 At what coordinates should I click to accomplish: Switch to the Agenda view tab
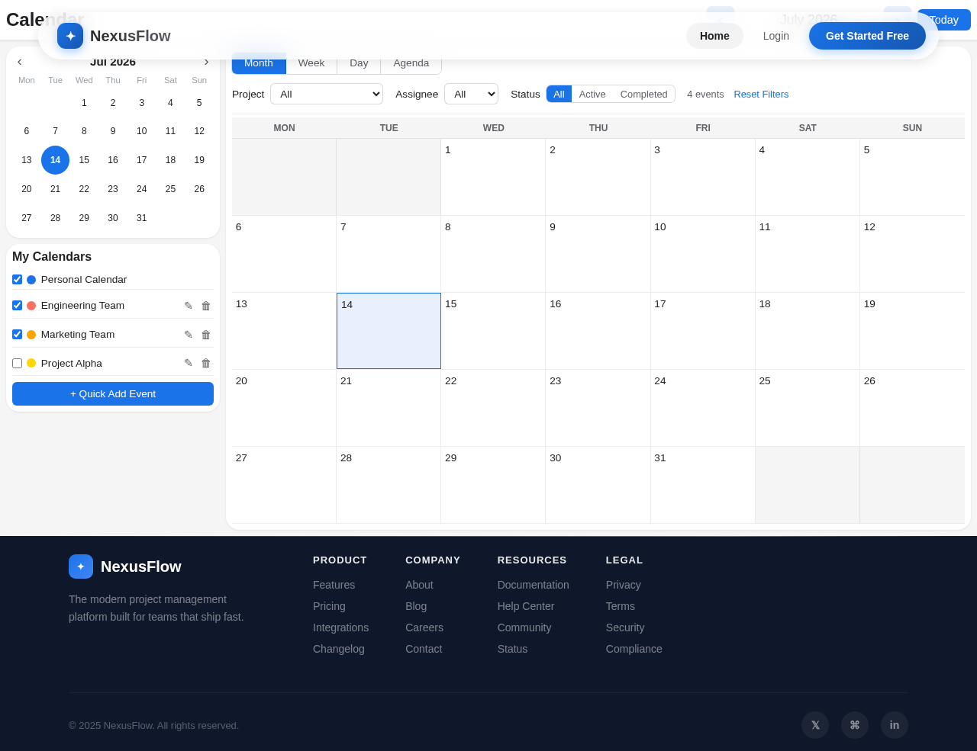[x=411, y=63]
